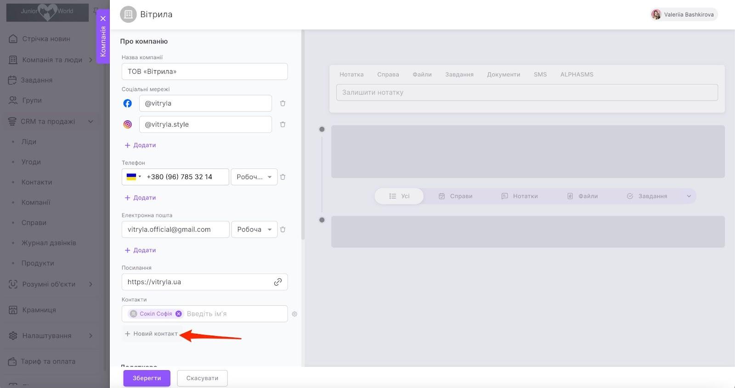Click the Скасувати button

pos(202,378)
